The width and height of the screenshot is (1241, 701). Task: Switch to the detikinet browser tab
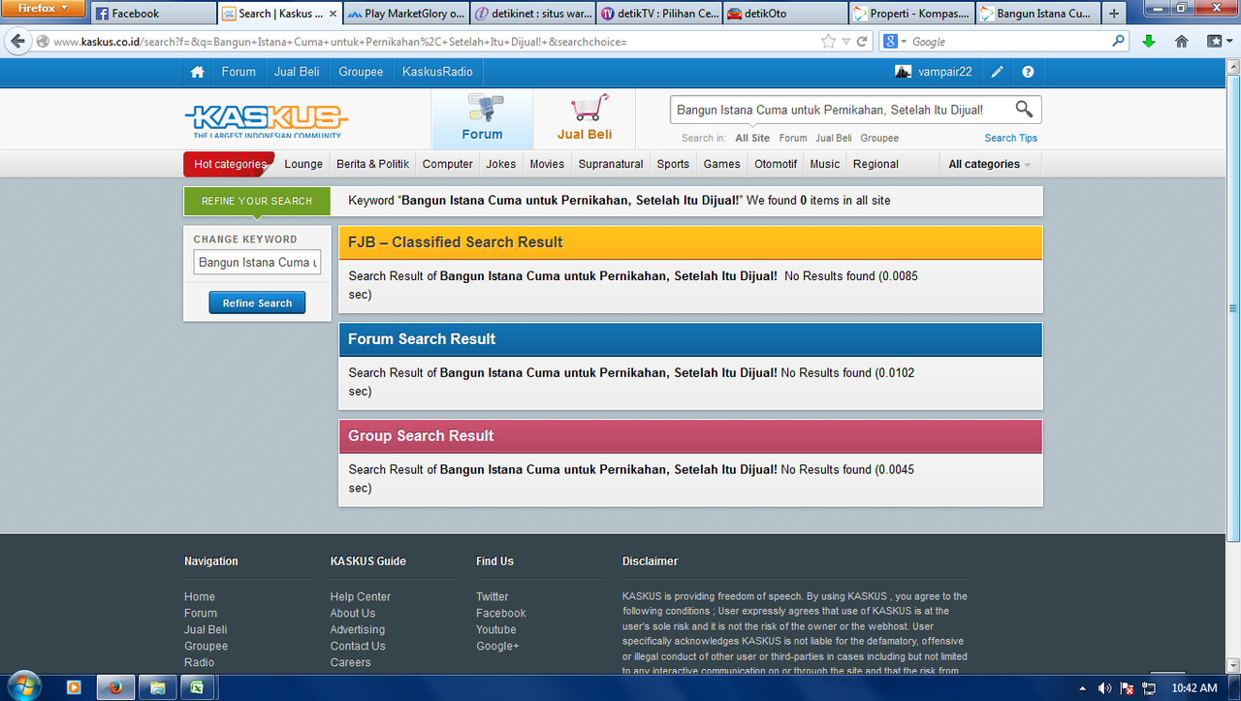(x=531, y=14)
